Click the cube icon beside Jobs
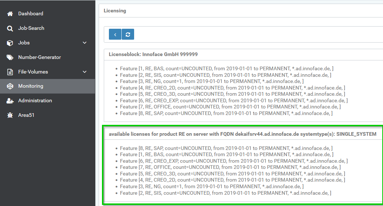The height and width of the screenshot is (206, 383). 10,43
